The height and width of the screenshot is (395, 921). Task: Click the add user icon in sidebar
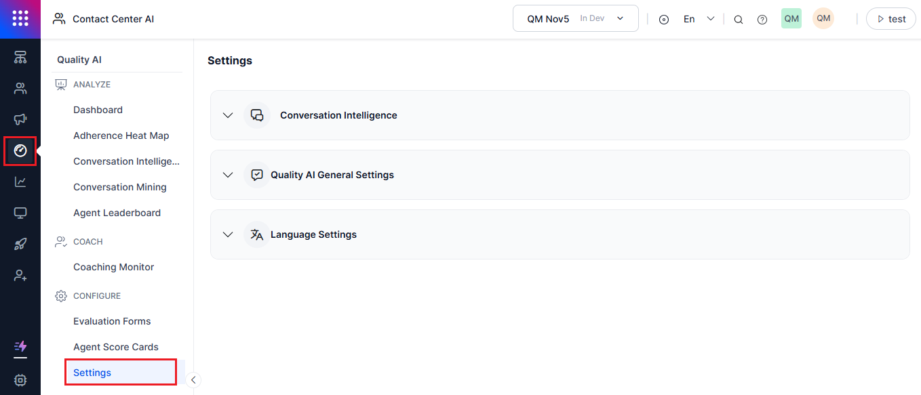click(20, 276)
